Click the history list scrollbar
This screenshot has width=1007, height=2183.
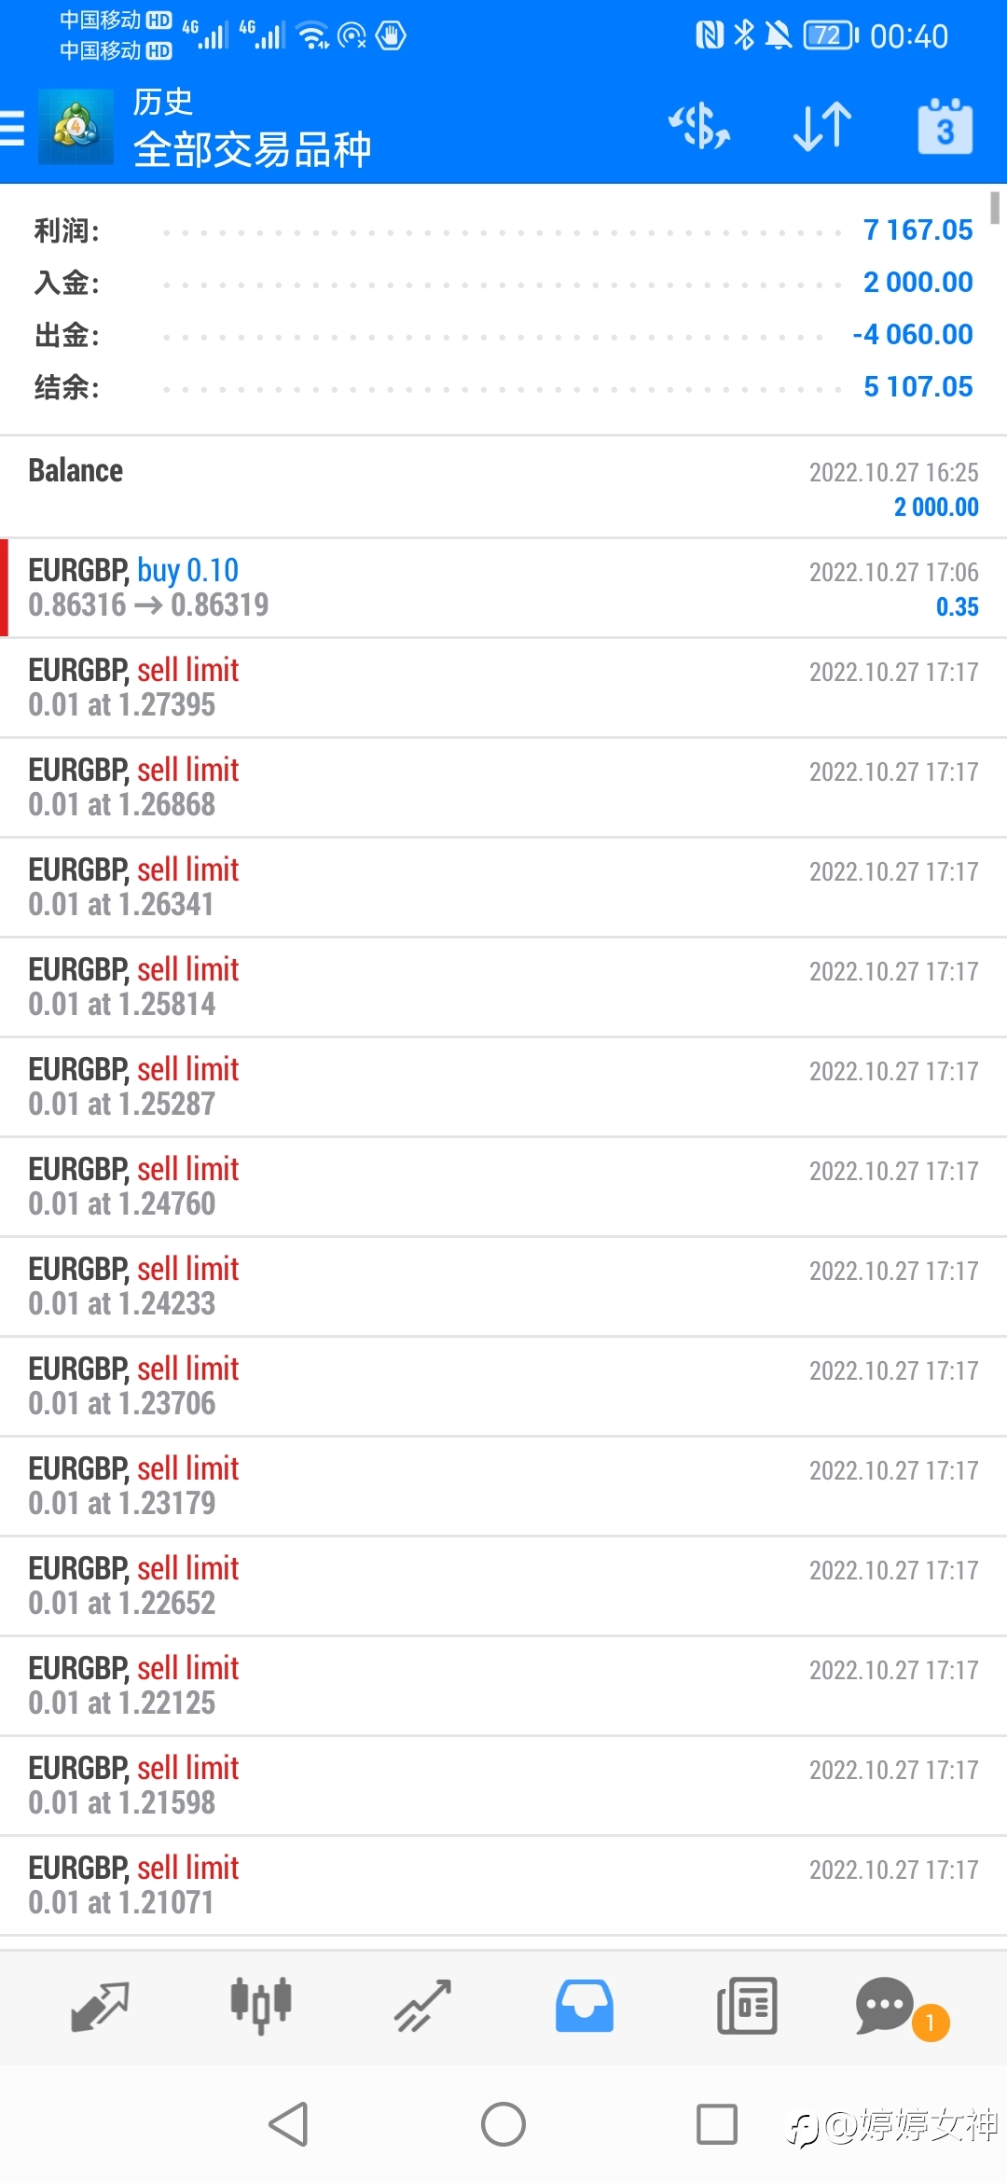pos(995,207)
